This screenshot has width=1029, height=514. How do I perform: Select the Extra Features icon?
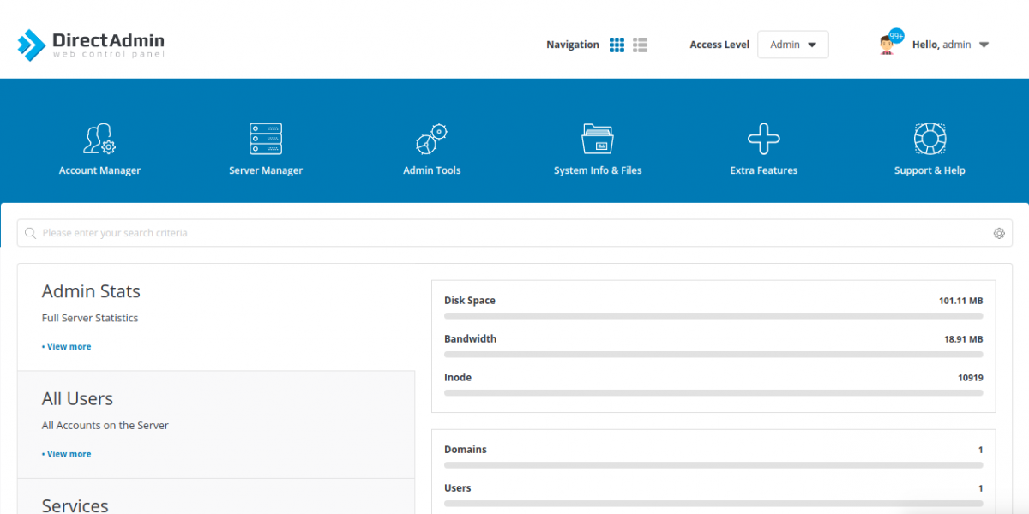(763, 139)
